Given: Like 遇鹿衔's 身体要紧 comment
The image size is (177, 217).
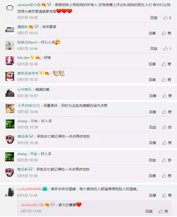Looking at the screenshot, I should [166, 33].
